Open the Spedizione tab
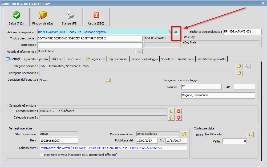The image size is (267, 167). [118, 59]
